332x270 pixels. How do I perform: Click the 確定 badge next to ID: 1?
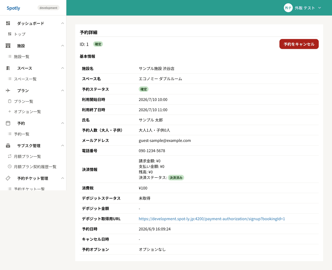click(x=98, y=44)
